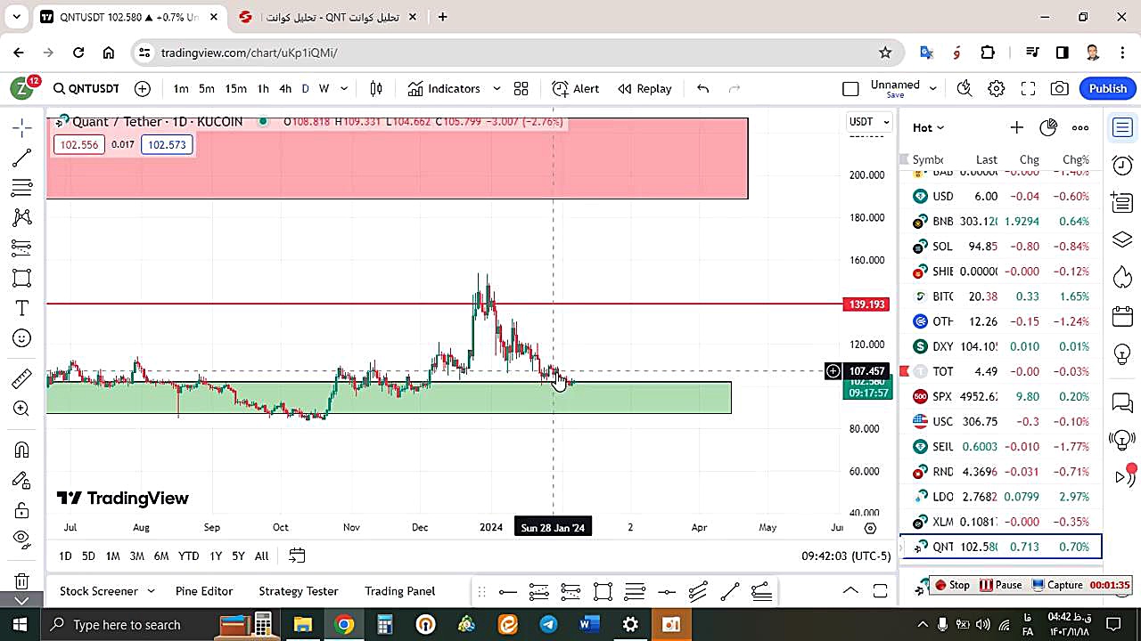This screenshot has width=1141, height=641.
Task: Open the go to date calendar
Action: click(x=297, y=556)
